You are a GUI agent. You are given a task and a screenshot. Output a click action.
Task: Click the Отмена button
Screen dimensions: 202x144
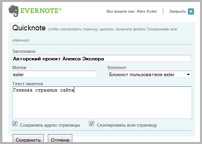[x=60, y=138]
